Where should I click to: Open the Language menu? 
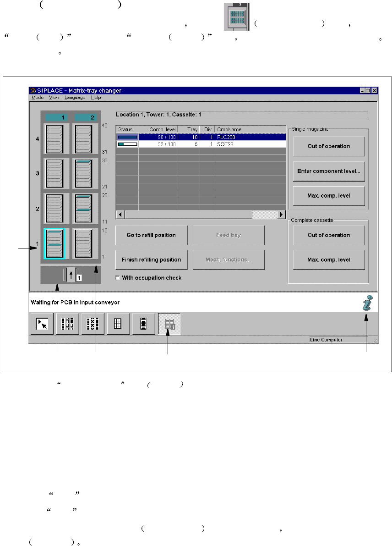pos(75,98)
